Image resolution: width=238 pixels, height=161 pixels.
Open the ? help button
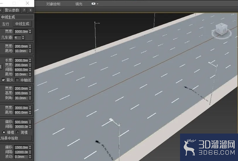click(24, 10)
